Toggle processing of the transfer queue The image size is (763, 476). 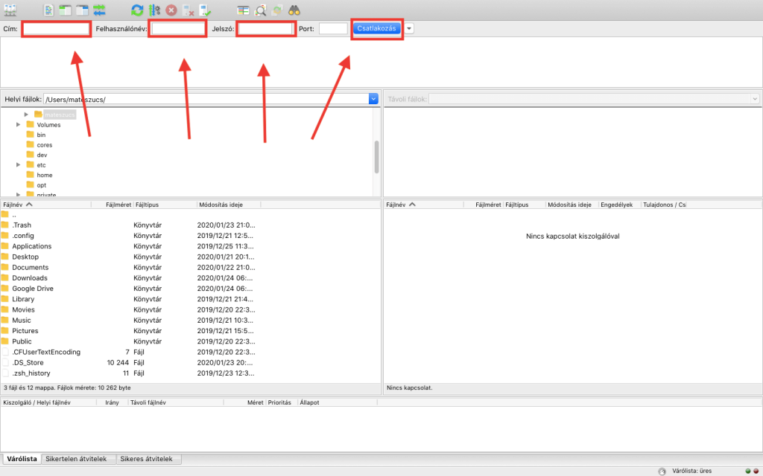click(154, 10)
